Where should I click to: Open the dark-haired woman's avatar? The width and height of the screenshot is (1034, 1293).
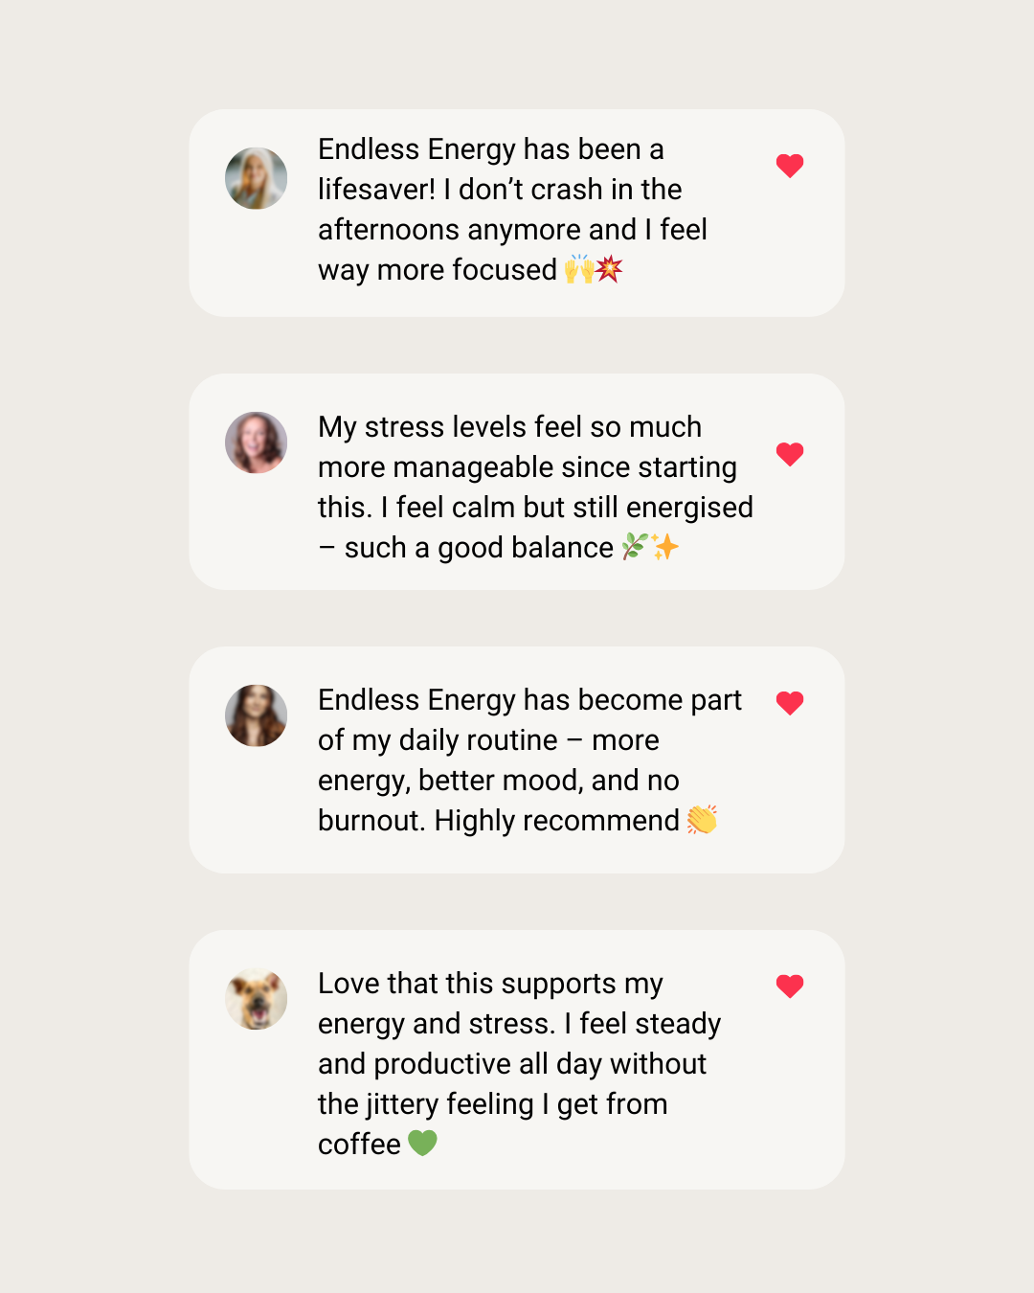click(x=257, y=715)
